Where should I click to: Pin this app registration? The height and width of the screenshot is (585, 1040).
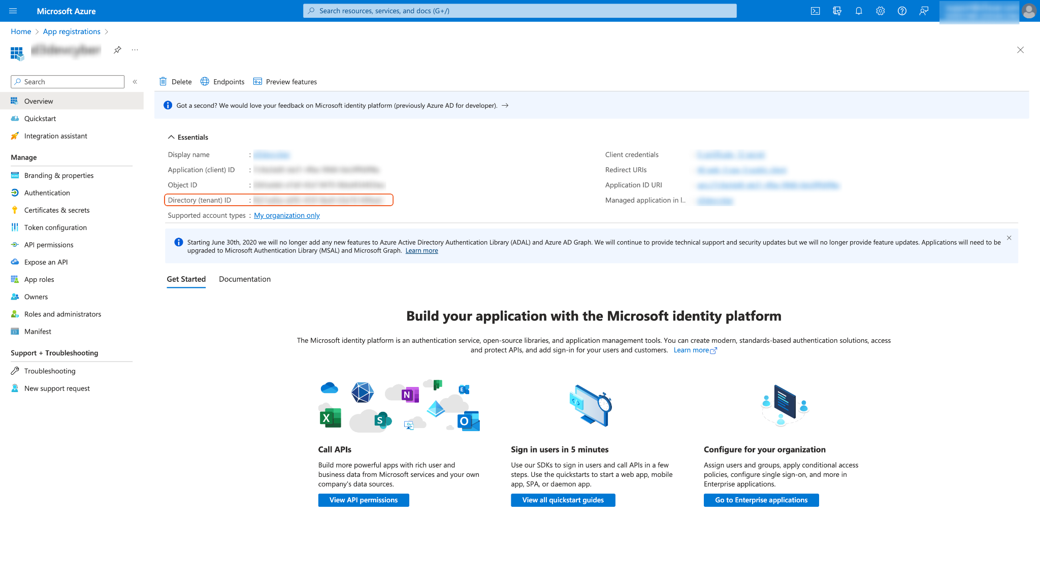point(117,50)
